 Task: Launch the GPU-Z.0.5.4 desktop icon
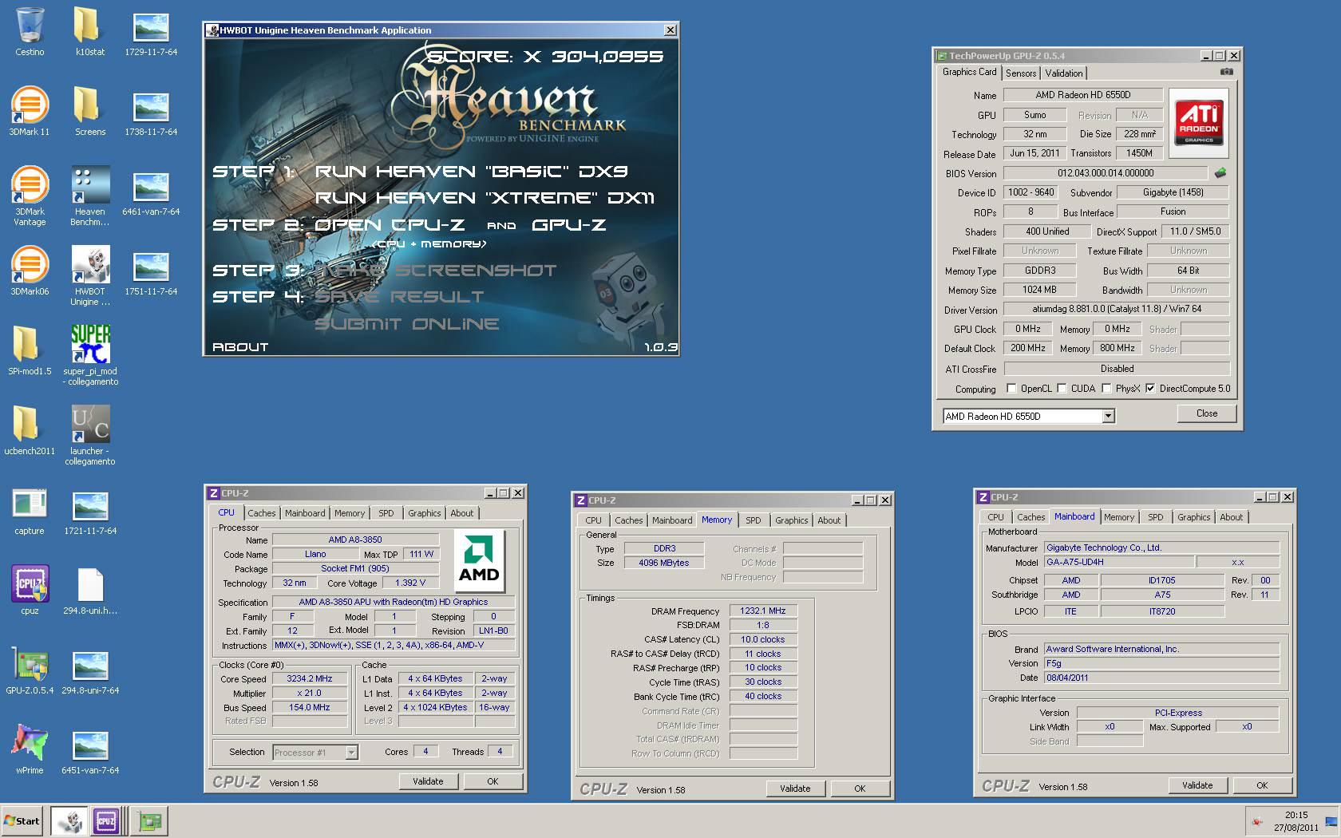coord(30,670)
